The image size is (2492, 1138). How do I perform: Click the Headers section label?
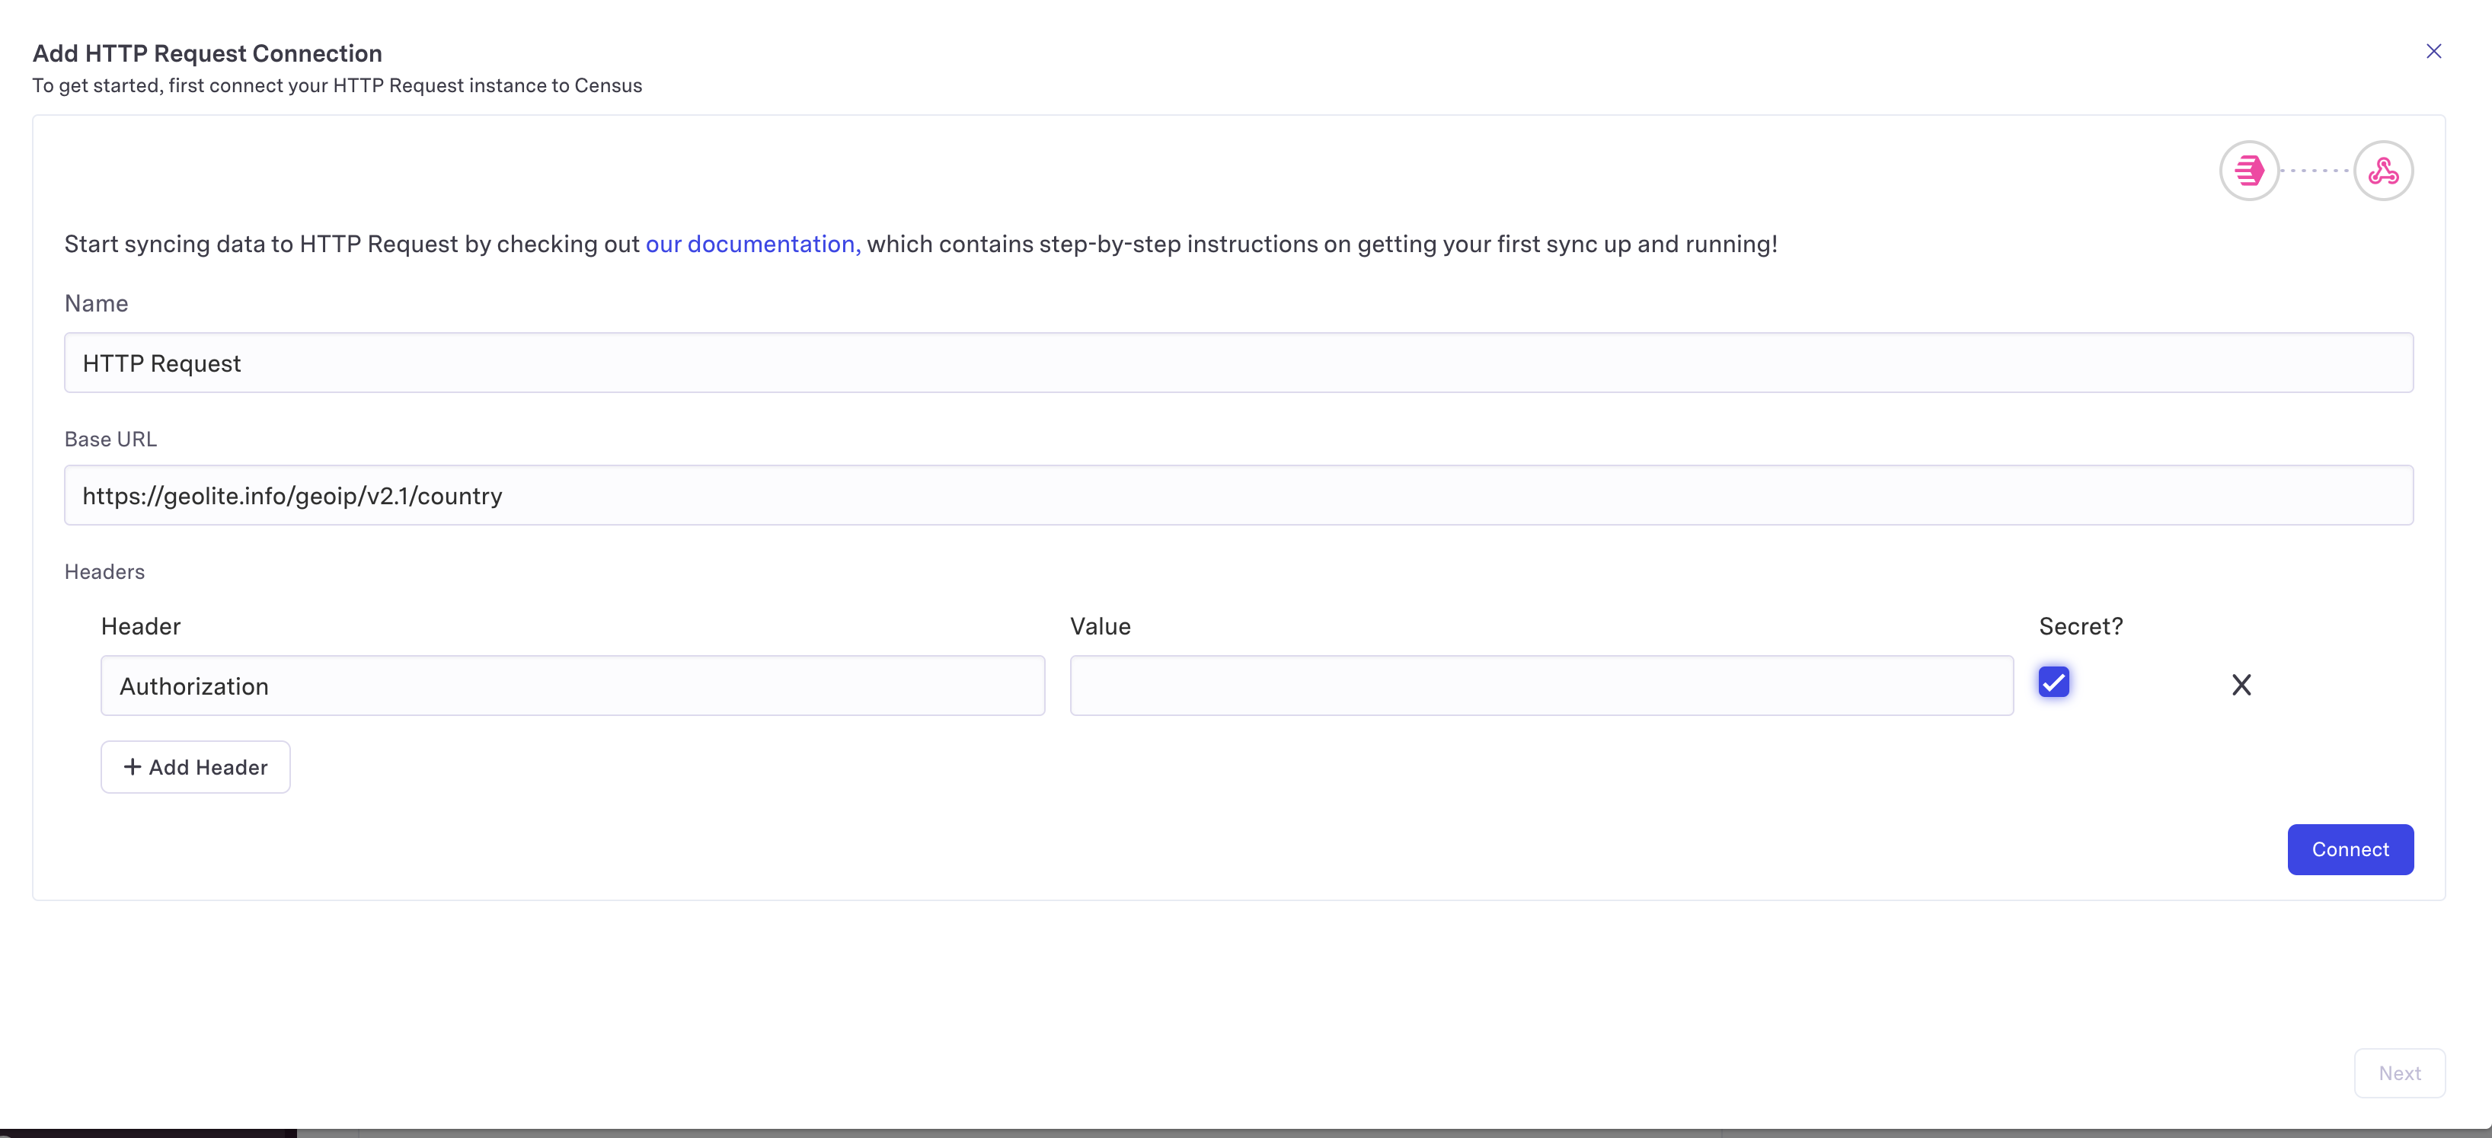[x=104, y=572]
